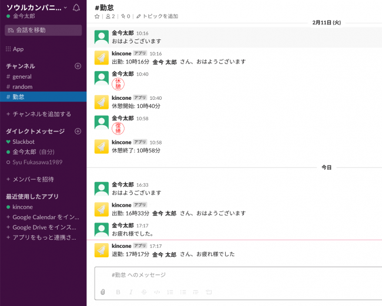Click メンバーを招待 to invite members
The image size is (382, 306).
33,179
